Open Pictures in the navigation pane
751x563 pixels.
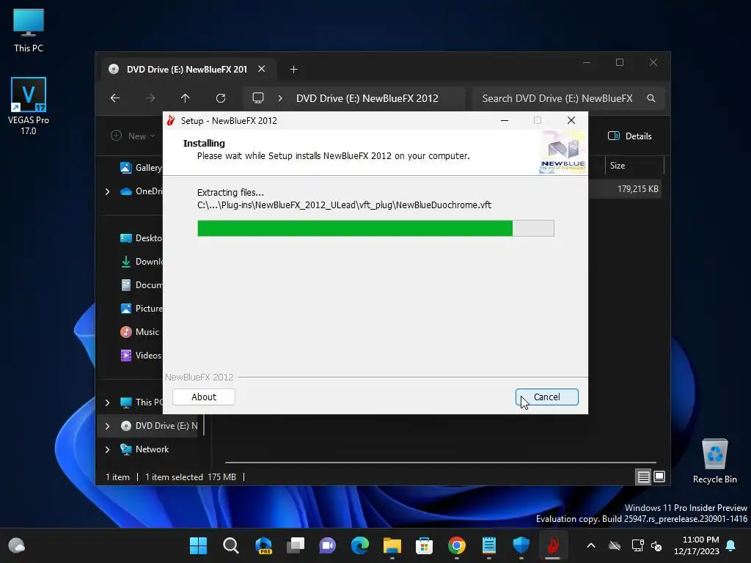tap(141, 309)
